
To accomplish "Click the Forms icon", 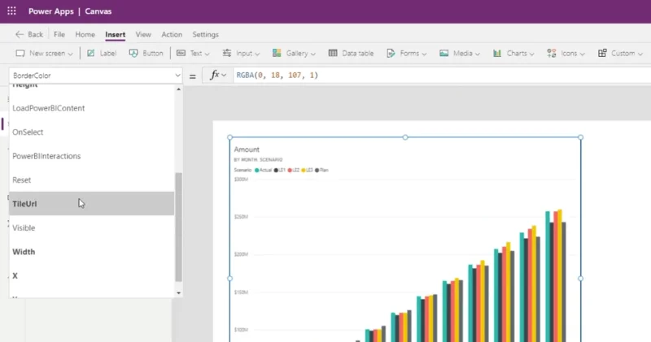I will pos(391,53).
